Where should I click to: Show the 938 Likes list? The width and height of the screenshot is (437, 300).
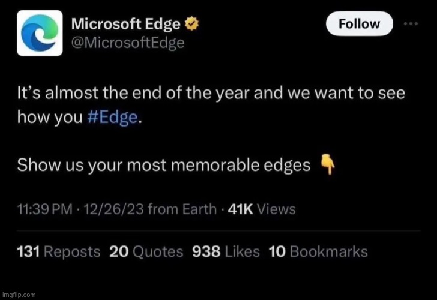tap(227, 252)
